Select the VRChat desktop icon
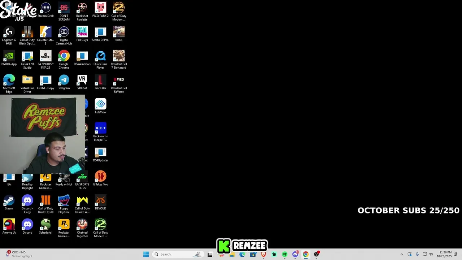The height and width of the screenshot is (260, 462). pos(82,82)
